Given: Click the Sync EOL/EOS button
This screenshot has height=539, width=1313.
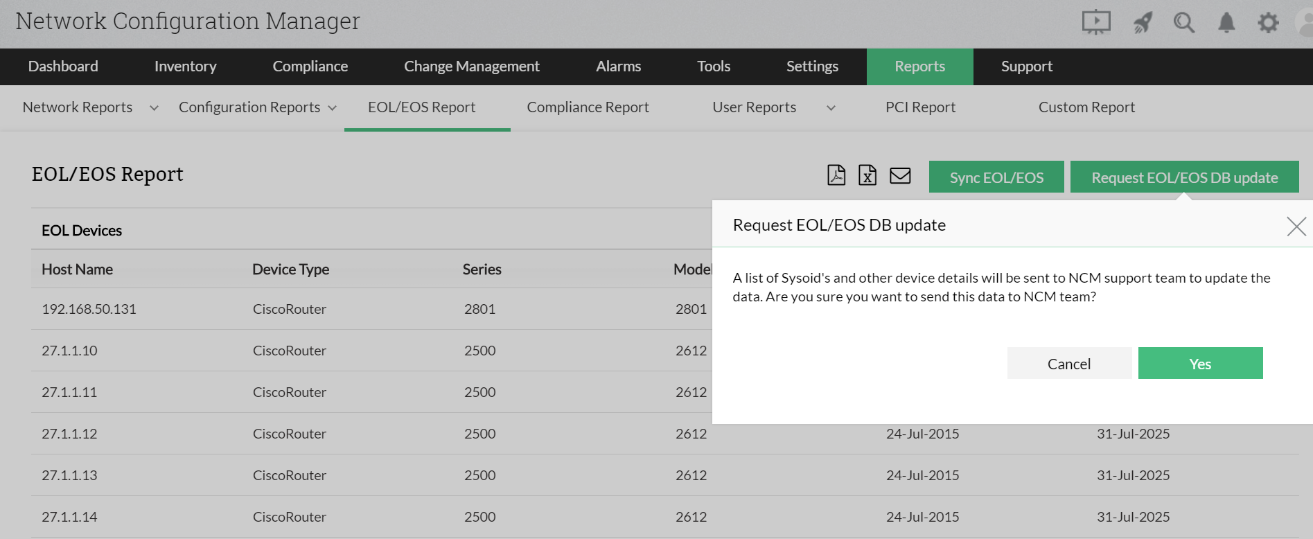Looking at the screenshot, I should pos(996,177).
